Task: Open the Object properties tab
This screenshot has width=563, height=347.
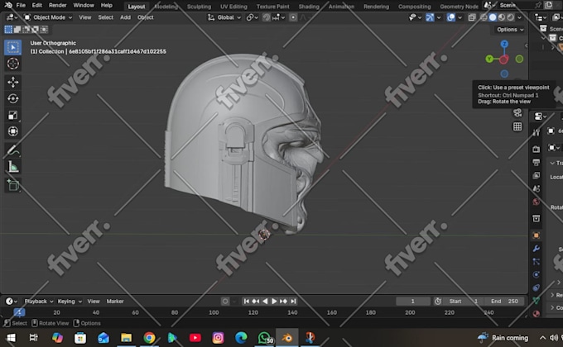Action: tap(536, 235)
